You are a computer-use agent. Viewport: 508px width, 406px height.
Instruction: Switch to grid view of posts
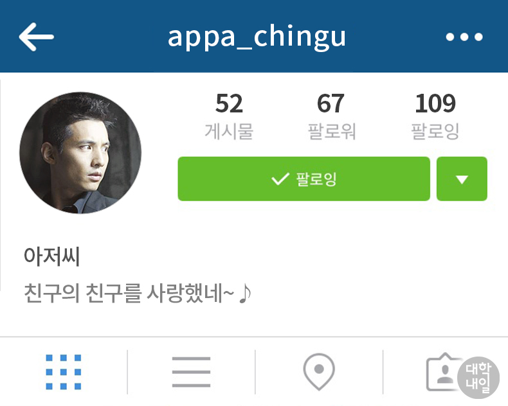click(x=64, y=372)
